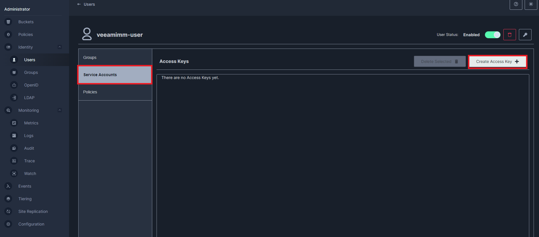
Task: Click the Metrics icon in sidebar
Action: click(14, 123)
